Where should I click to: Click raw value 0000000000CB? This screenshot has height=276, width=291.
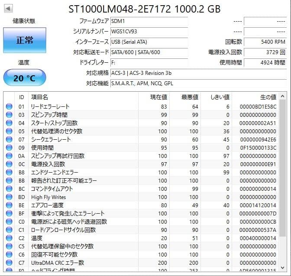pyautogui.click(x=258, y=221)
